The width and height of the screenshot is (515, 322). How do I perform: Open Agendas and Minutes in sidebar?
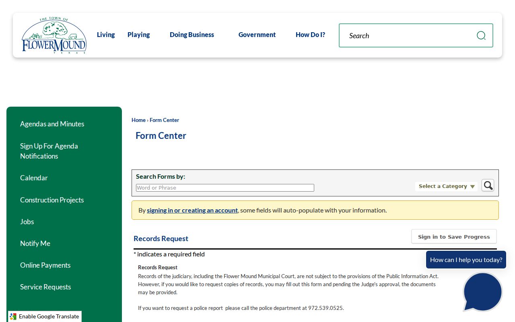click(52, 124)
